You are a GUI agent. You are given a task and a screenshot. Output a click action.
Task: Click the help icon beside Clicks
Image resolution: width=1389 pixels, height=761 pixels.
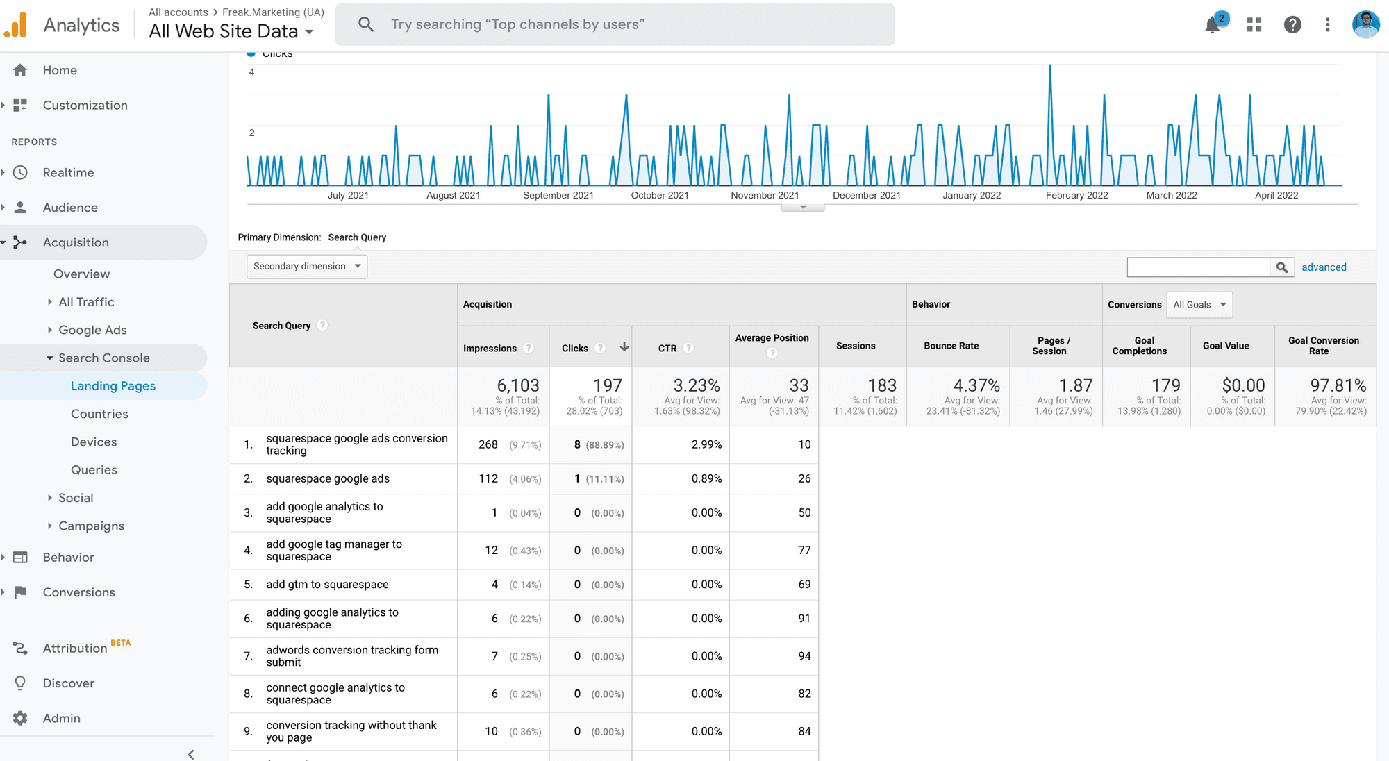click(x=600, y=348)
